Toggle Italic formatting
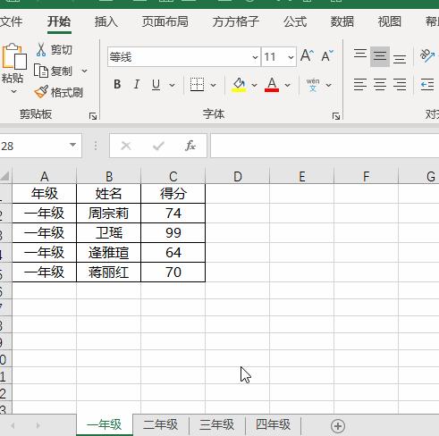 [x=137, y=85]
